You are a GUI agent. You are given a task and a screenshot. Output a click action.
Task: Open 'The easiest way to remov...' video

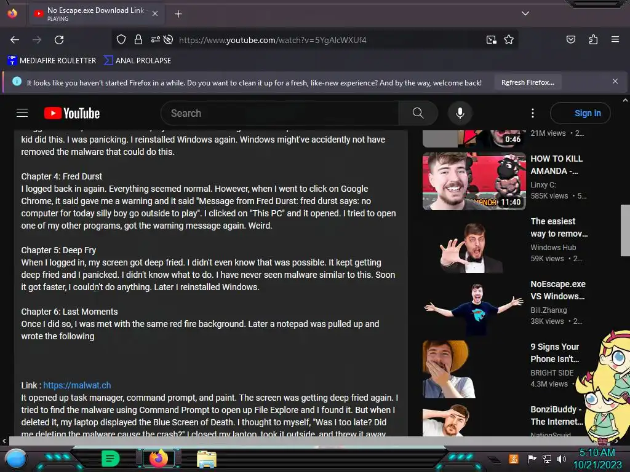coord(559,227)
